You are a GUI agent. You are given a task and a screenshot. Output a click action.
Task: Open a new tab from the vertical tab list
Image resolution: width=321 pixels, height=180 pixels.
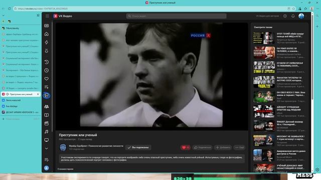click(21, 119)
